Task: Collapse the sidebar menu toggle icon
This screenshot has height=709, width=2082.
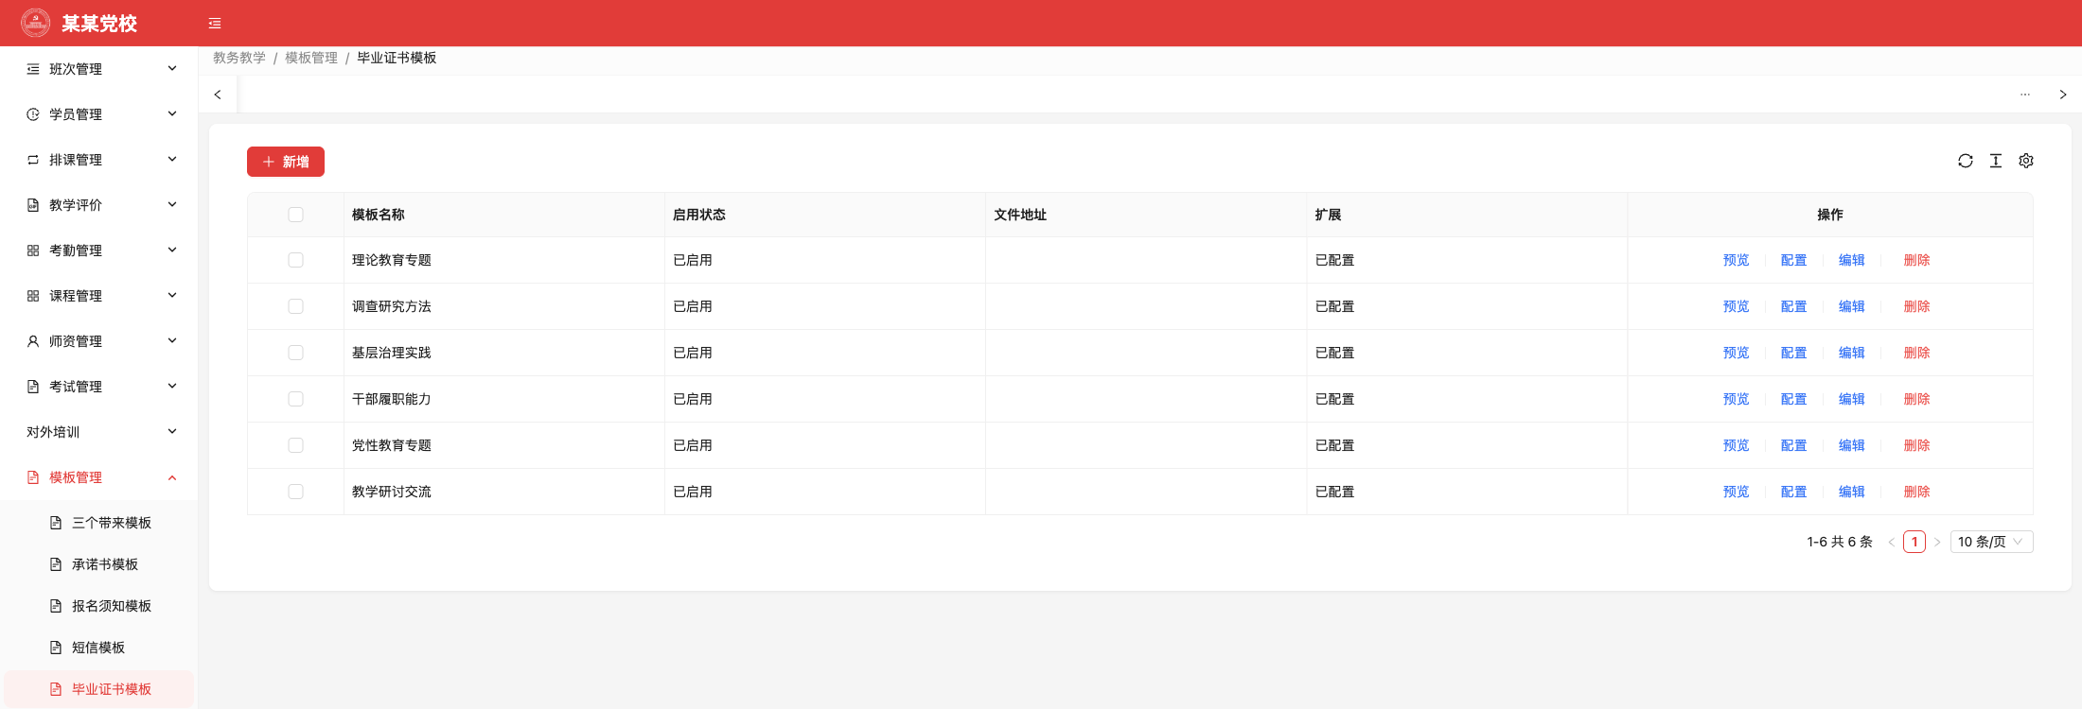Action: pos(215,24)
